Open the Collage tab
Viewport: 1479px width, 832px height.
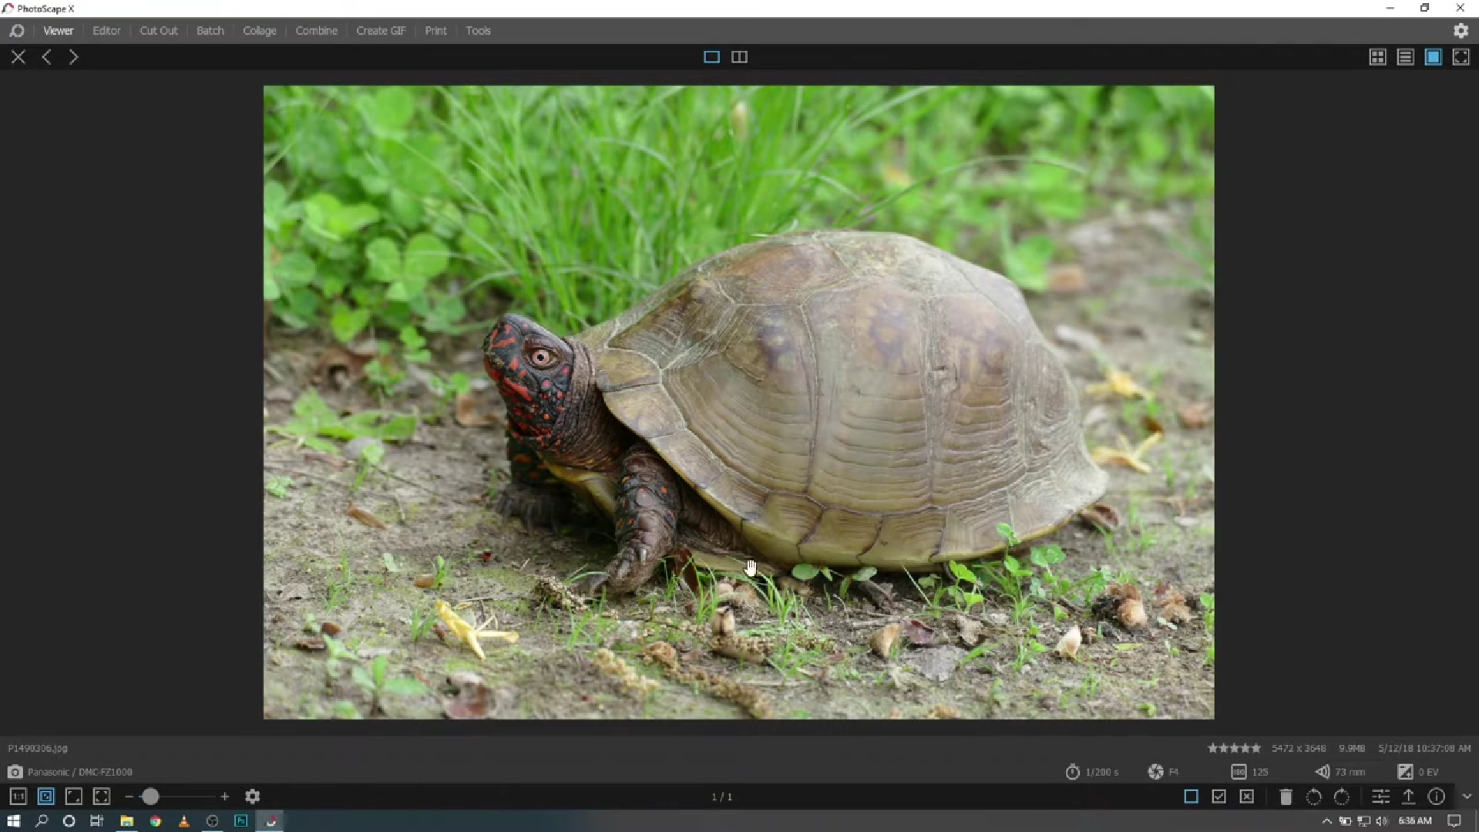tap(259, 31)
